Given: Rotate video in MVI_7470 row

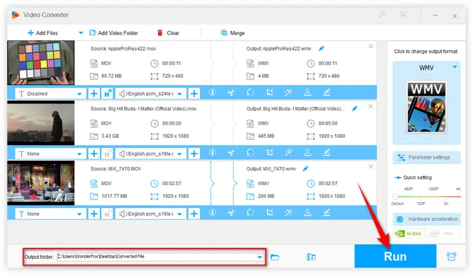Looking at the screenshot, I should pos(250,213).
